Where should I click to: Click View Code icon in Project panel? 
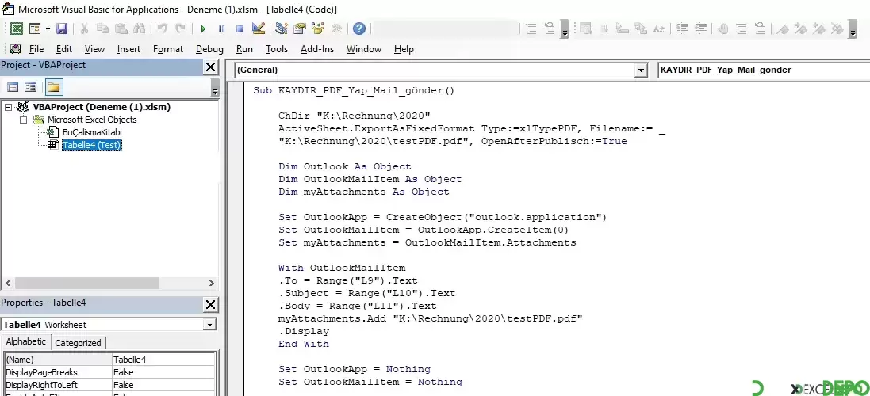(x=13, y=87)
